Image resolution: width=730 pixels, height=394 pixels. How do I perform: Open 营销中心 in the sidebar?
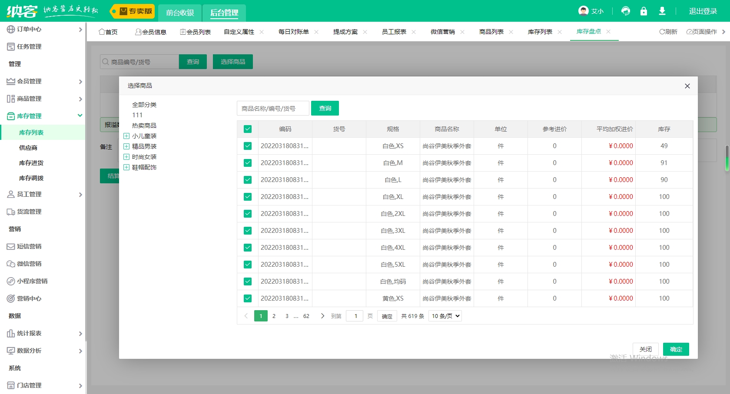click(x=29, y=298)
